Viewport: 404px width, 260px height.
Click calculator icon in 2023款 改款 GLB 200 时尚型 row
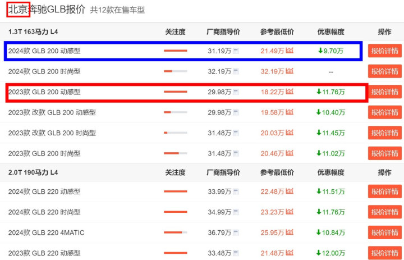[236, 133]
